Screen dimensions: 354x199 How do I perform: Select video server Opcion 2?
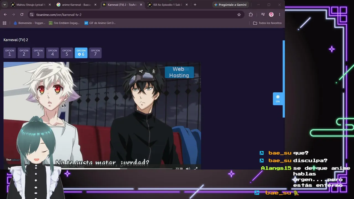(24, 53)
